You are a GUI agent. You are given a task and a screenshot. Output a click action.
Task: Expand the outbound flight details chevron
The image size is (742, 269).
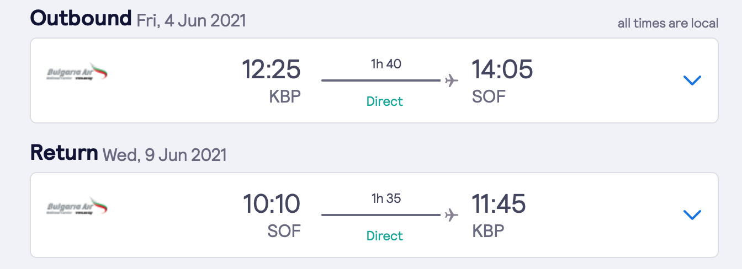coord(692,80)
